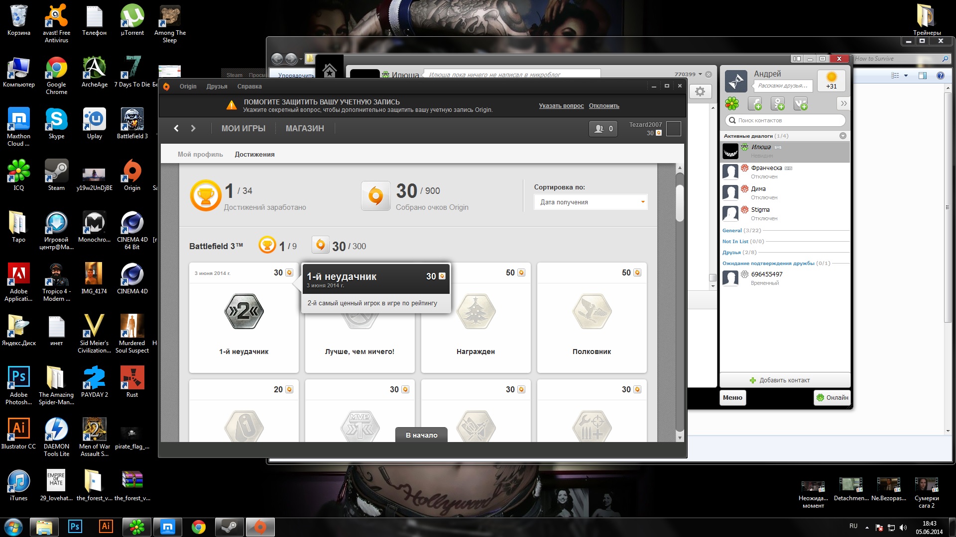Viewport: 956px width, 537px height.
Task: Click the Расскажи друзьям status field
Action: 783,86
